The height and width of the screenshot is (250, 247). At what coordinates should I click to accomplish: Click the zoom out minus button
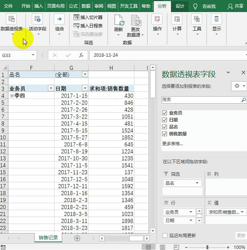186,247
